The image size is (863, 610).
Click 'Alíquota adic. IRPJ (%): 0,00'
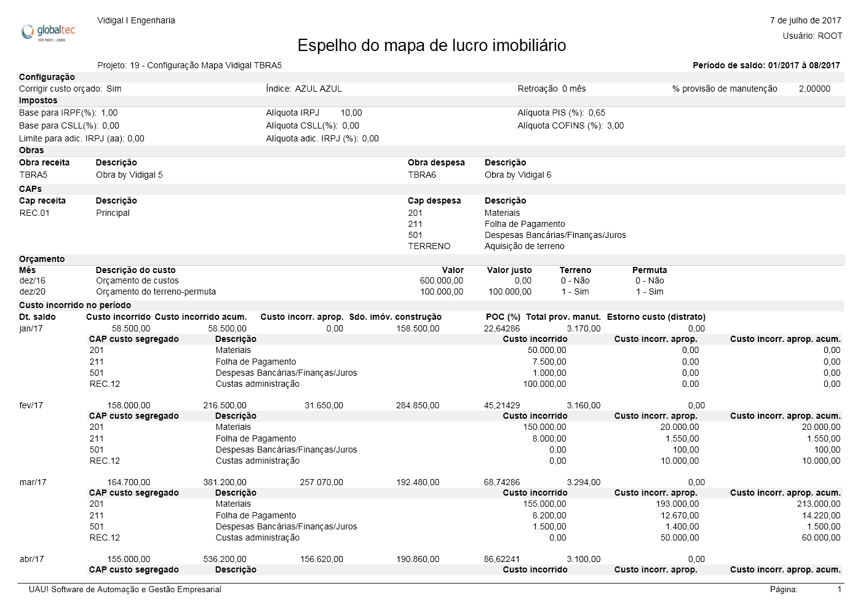point(322,138)
